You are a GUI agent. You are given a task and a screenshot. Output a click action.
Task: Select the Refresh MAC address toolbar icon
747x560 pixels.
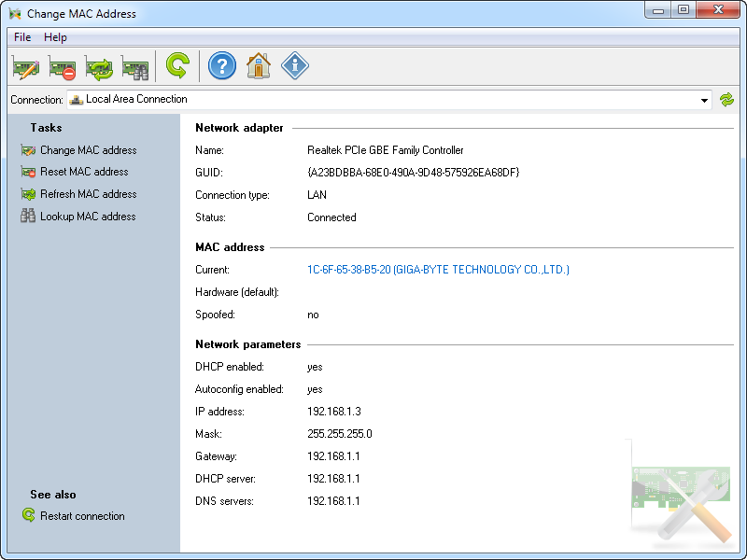[x=98, y=66]
